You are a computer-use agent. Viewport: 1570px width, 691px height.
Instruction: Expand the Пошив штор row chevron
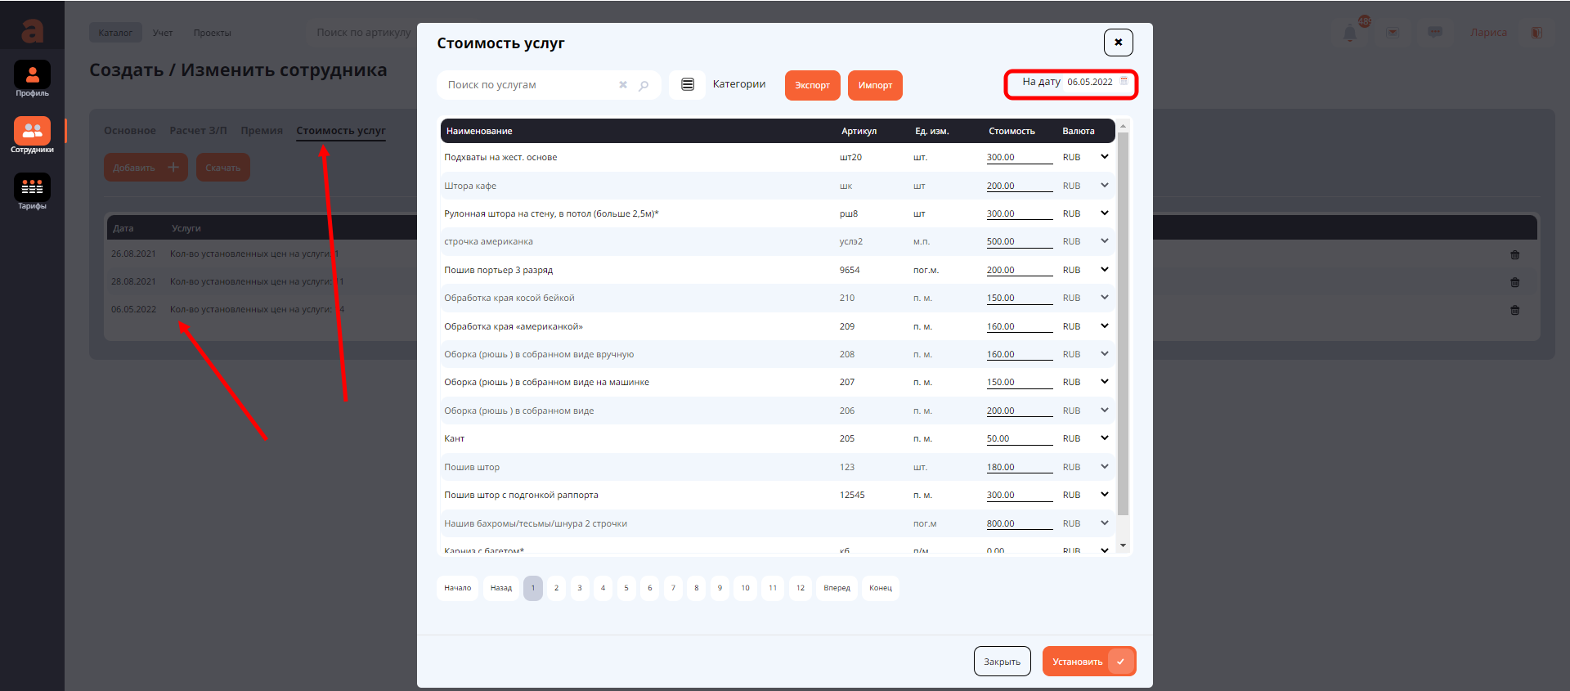pos(1104,467)
